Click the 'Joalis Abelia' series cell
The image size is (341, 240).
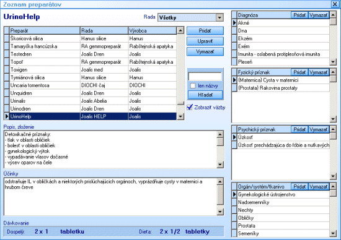tap(104, 101)
